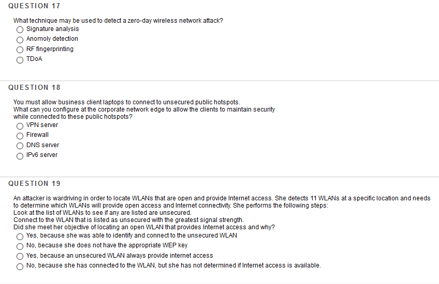This screenshot has height=284, width=439.
Task: Click the 'VPN server' label text
Action: pos(42,125)
